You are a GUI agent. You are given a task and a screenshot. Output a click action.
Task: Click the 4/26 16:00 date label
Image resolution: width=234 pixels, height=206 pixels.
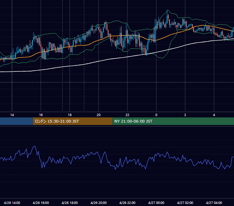(41, 203)
